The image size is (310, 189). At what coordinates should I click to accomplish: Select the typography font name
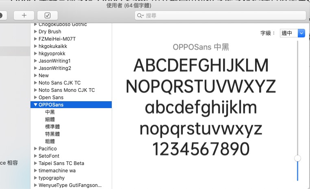click(52, 178)
